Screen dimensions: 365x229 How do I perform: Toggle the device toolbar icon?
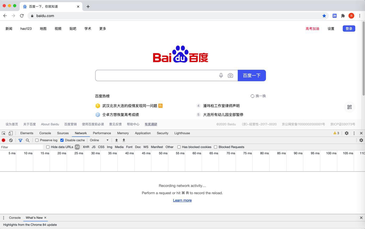pyautogui.click(x=11, y=133)
